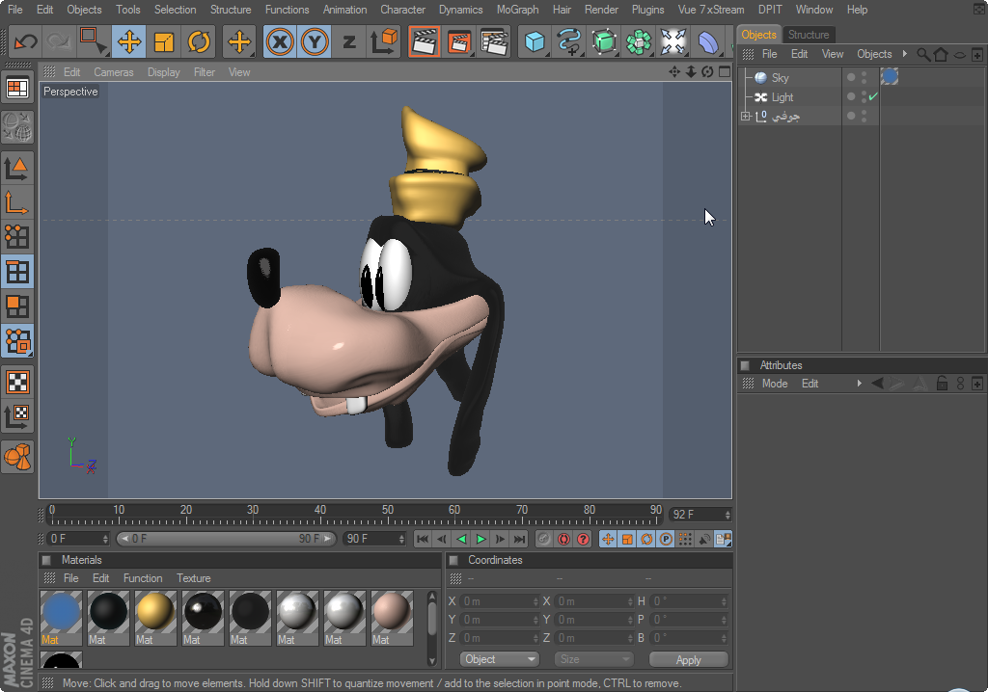Screen dimensions: 988x692
Task: Play the animation forward
Action: 480,539
